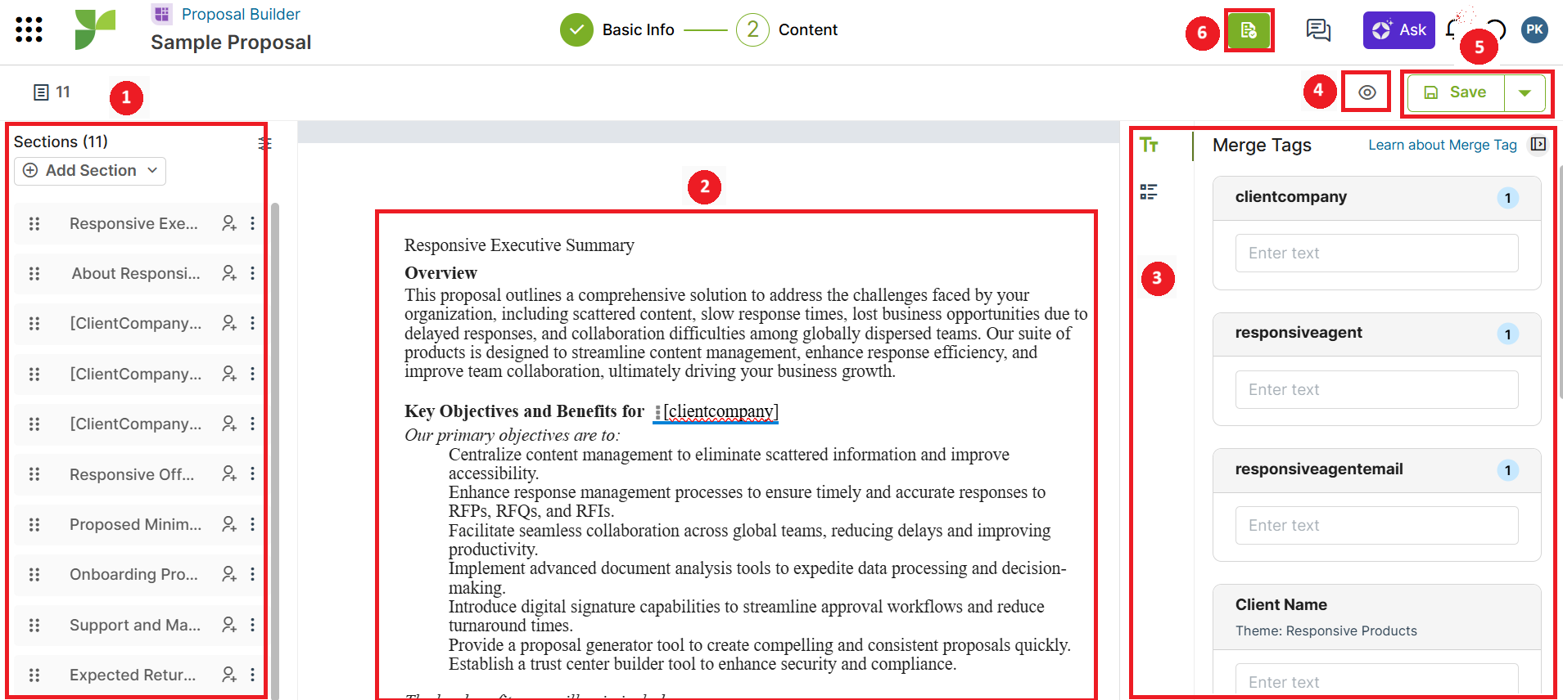Assign user to Expected Retur... section
Viewport: 1563px width, 700px height.
[x=229, y=675]
